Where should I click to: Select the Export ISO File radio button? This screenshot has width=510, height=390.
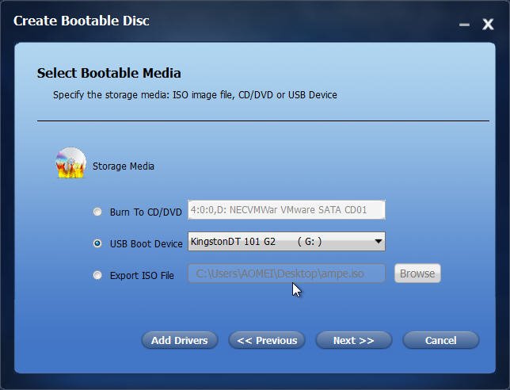[97, 275]
